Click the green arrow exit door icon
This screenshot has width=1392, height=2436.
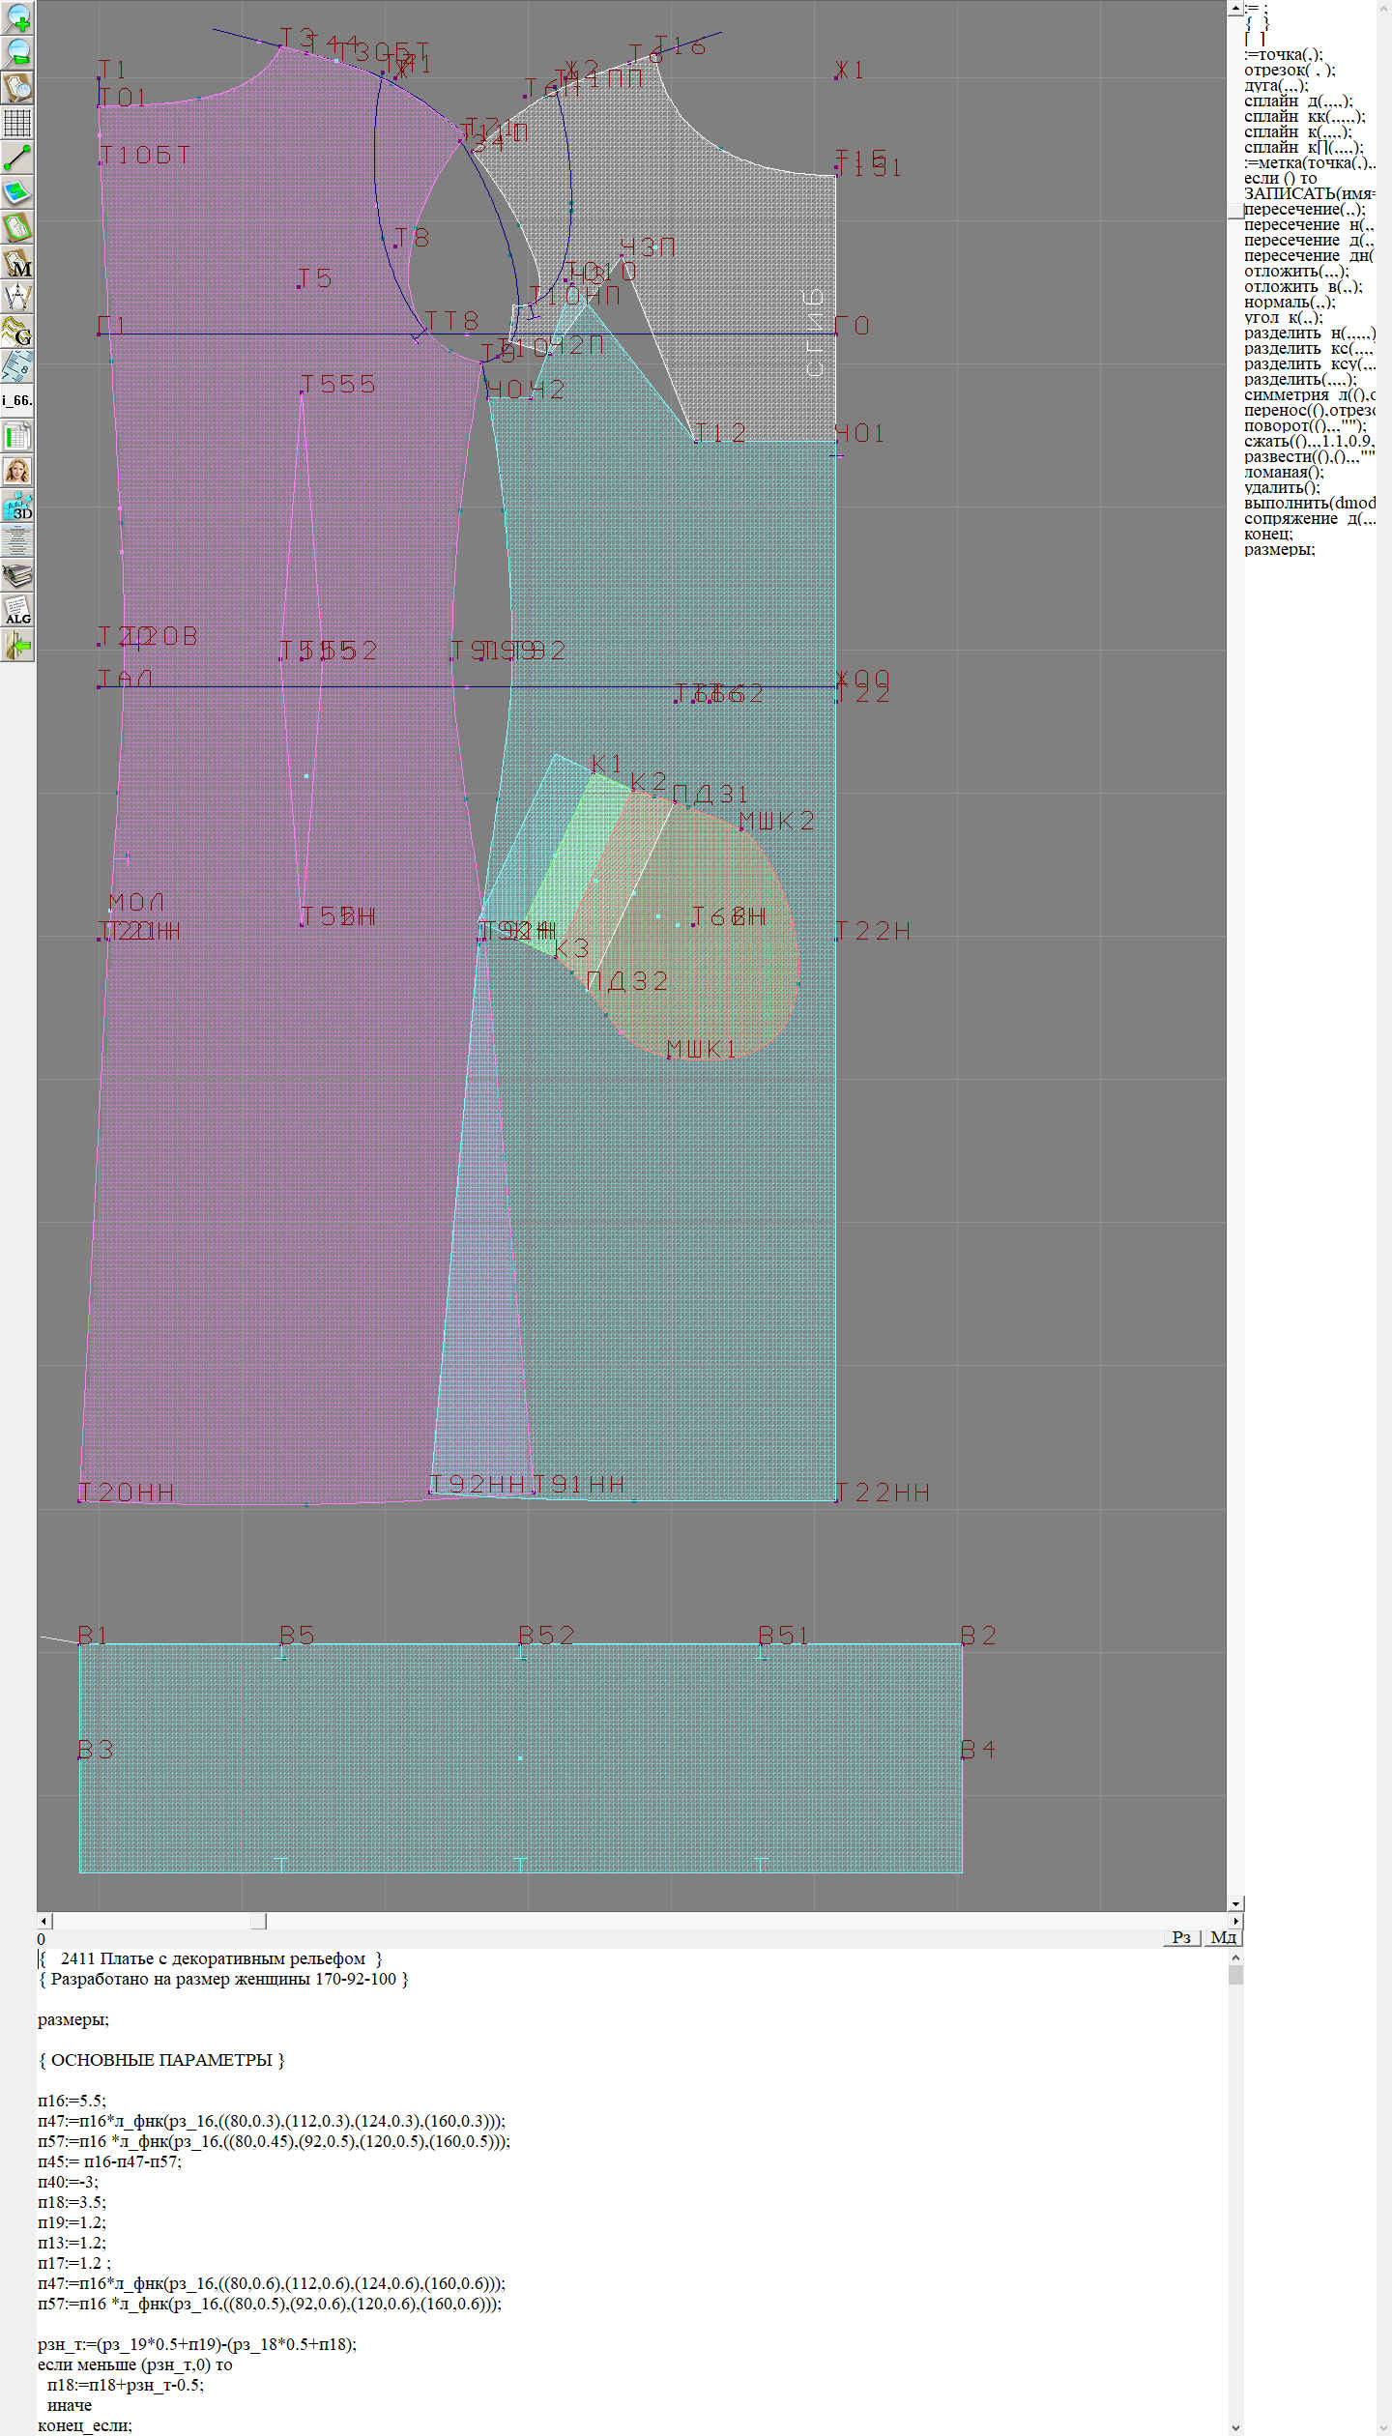[x=17, y=645]
